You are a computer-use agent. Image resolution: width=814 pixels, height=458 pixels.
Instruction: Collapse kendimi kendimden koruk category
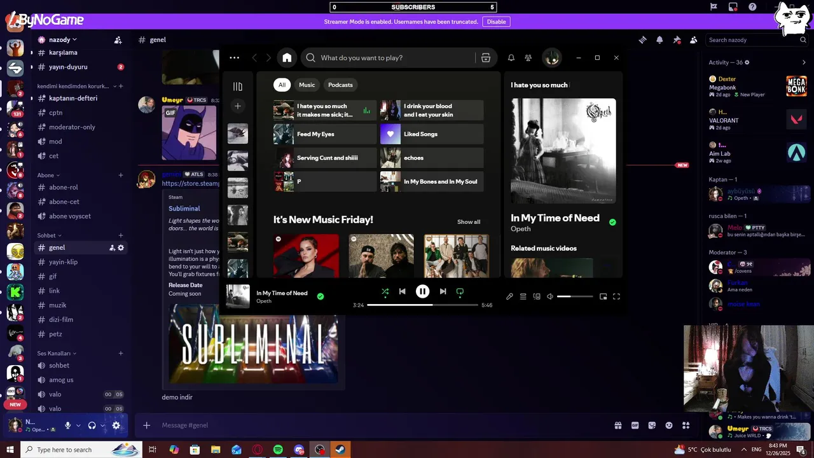pyautogui.click(x=76, y=86)
